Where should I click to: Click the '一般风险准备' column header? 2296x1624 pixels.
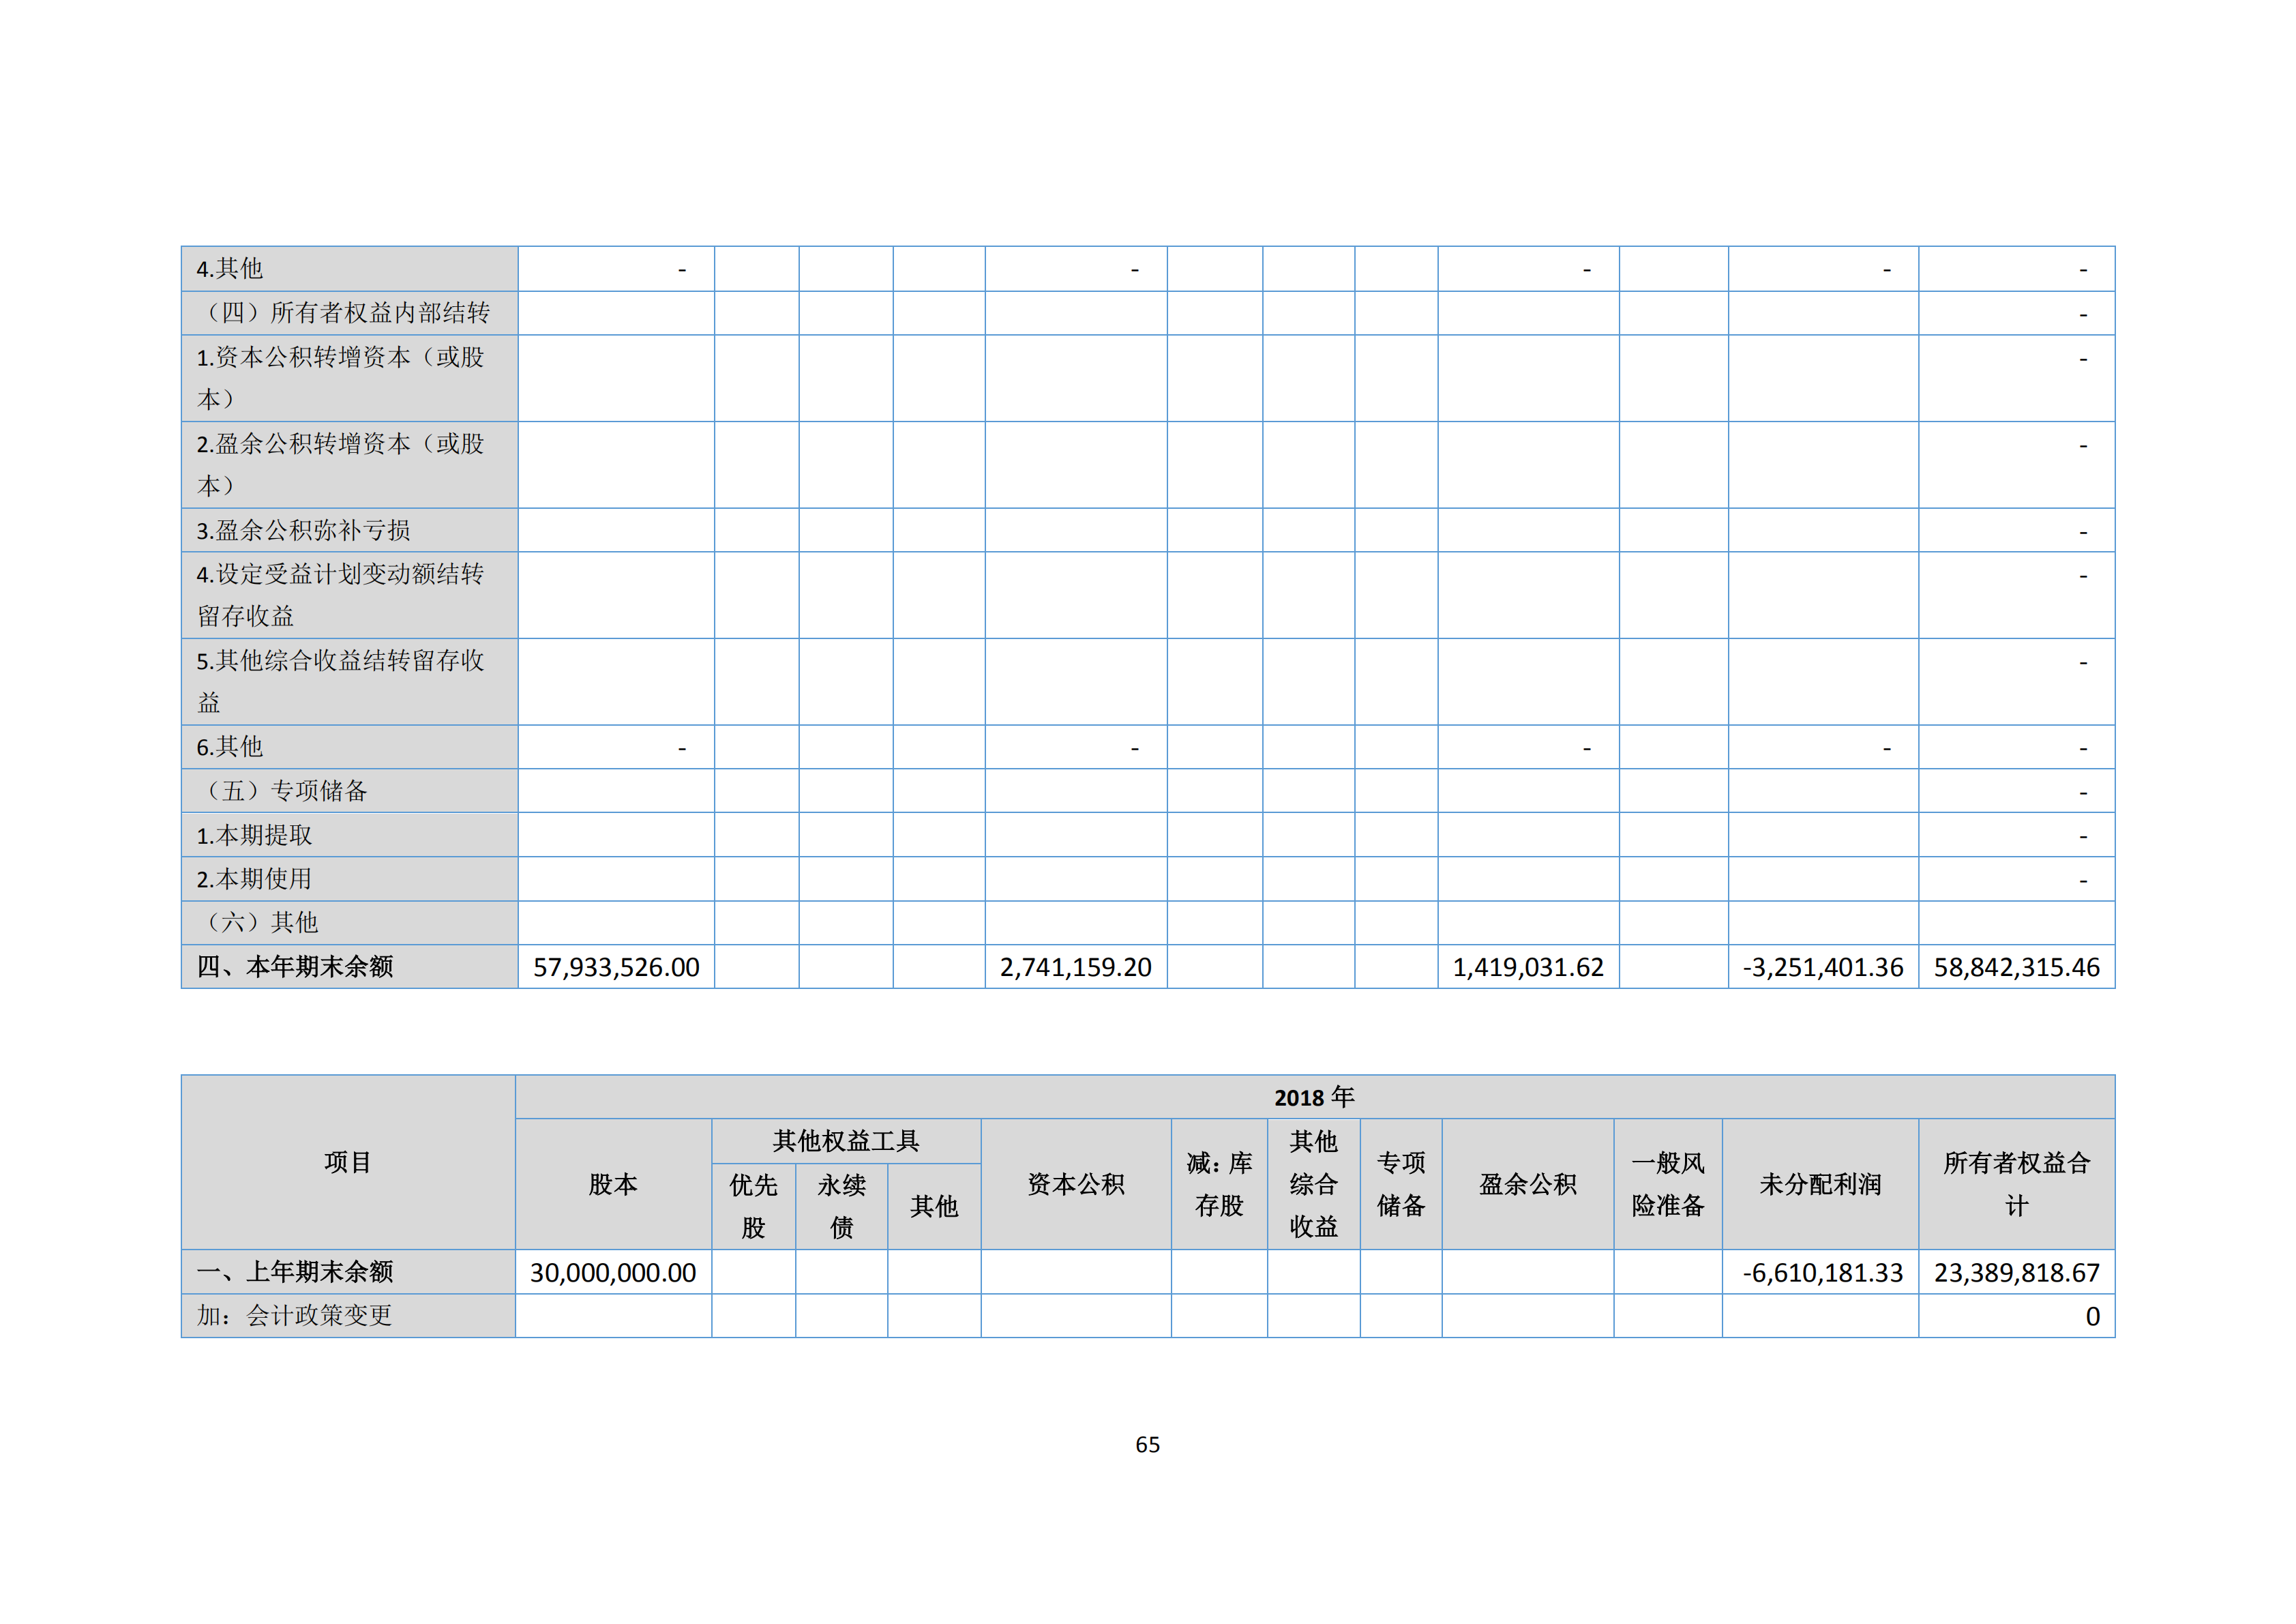pos(1668,1185)
